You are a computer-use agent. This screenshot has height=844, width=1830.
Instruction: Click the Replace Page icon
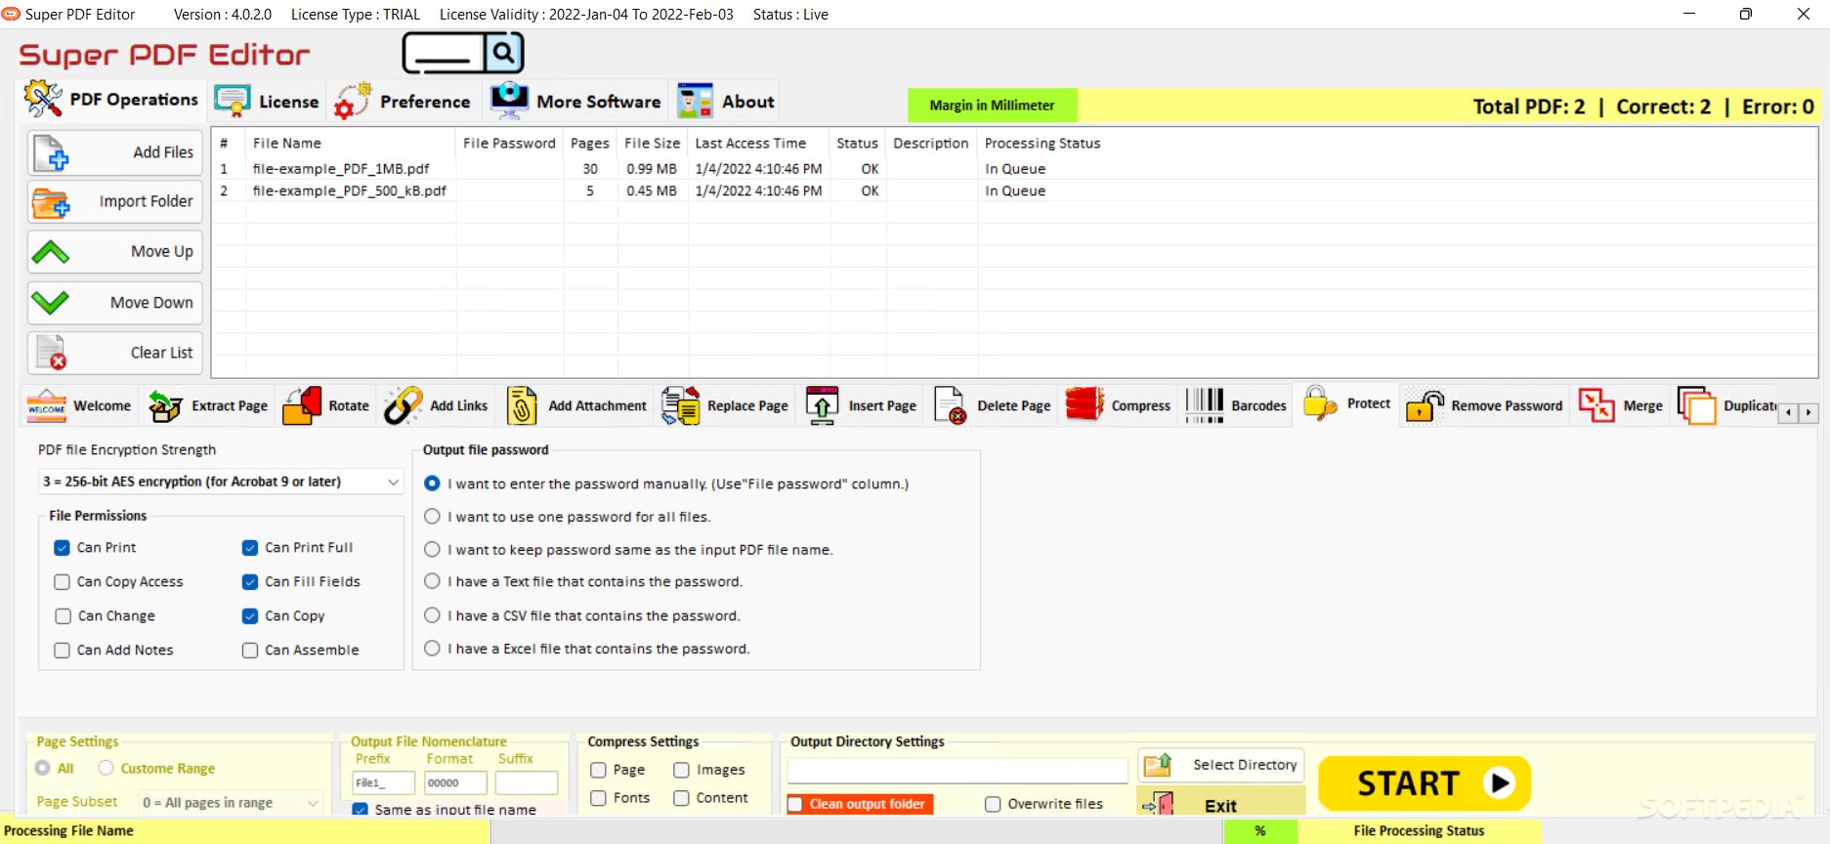click(681, 405)
